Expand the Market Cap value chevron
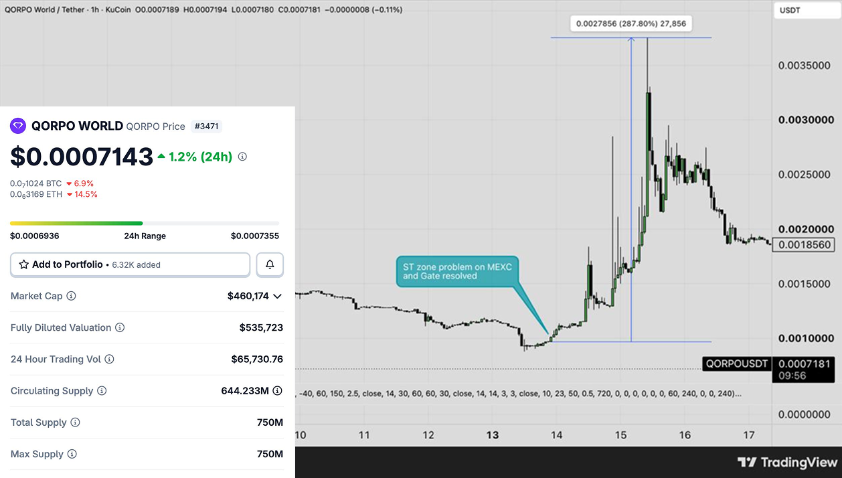This screenshot has height=478, width=842. pyautogui.click(x=278, y=296)
